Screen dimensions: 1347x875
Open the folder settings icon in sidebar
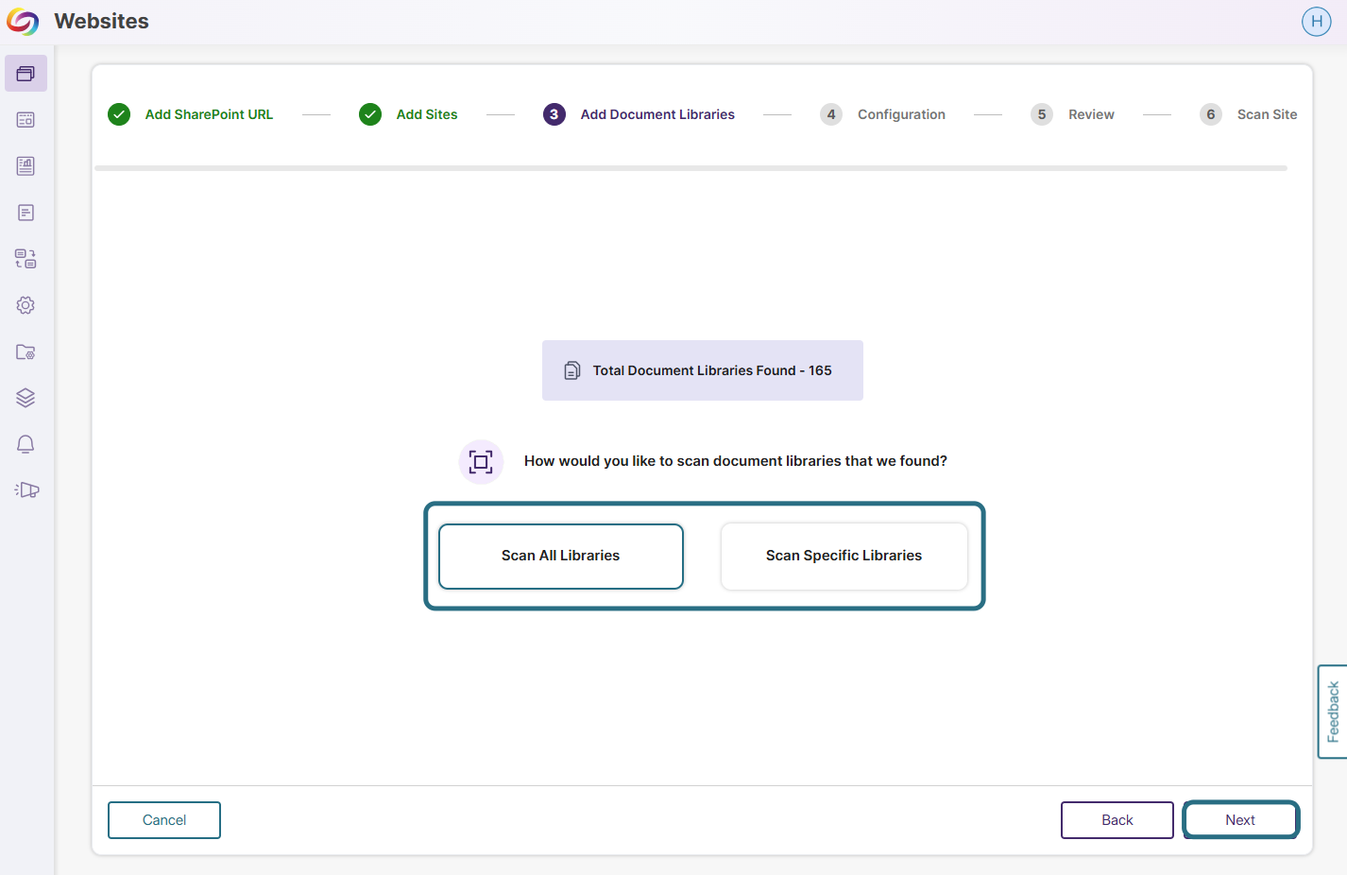click(26, 352)
